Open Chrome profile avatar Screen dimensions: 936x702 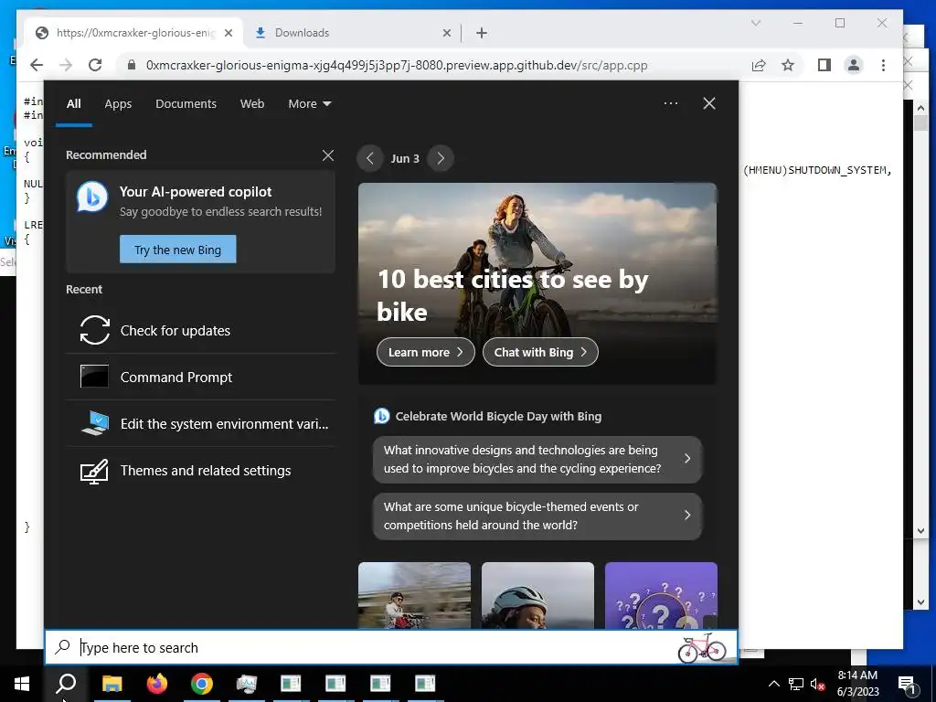[854, 65]
